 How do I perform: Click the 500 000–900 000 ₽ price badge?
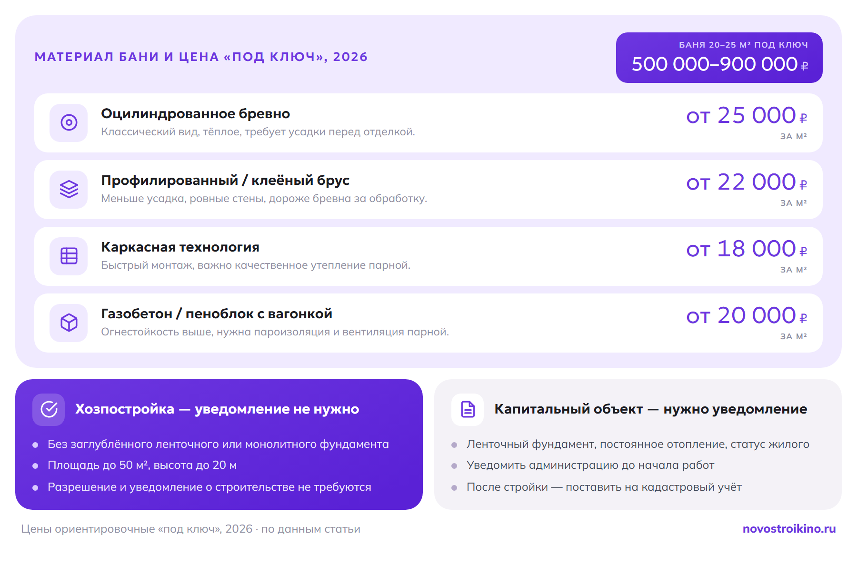[x=719, y=58]
